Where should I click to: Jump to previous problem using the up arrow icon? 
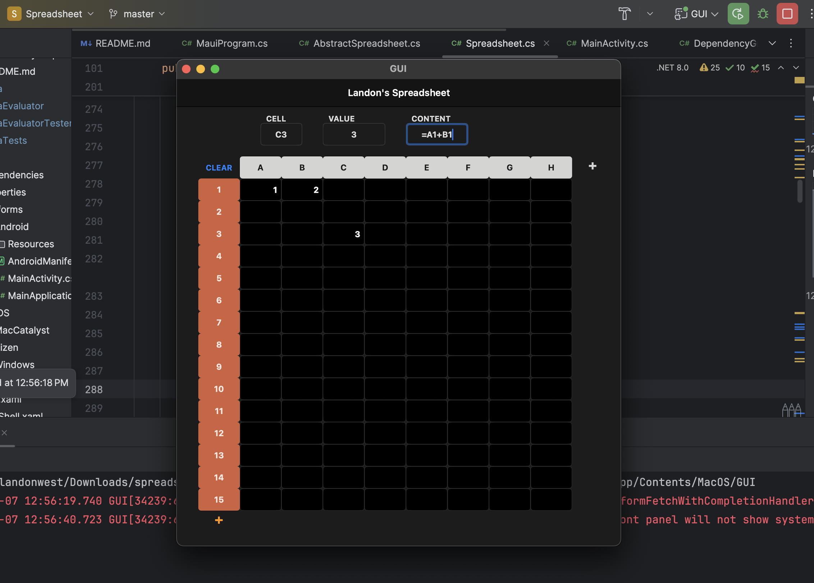[780, 68]
